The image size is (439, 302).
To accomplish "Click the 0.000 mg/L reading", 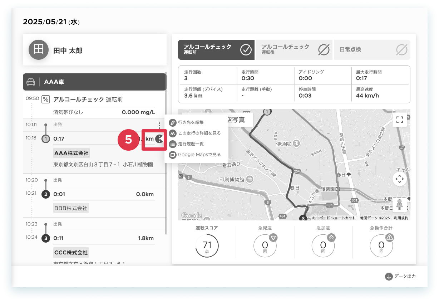I will [138, 112].
